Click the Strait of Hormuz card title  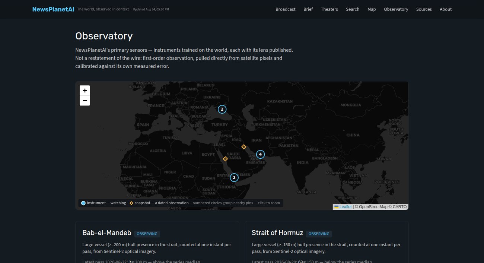pos(277,233)
